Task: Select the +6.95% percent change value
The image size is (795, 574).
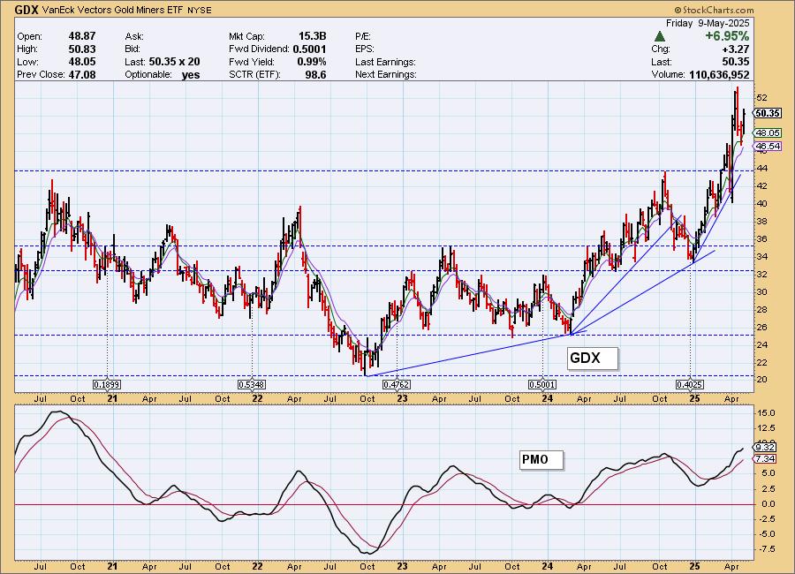Action: pos(727,36)
